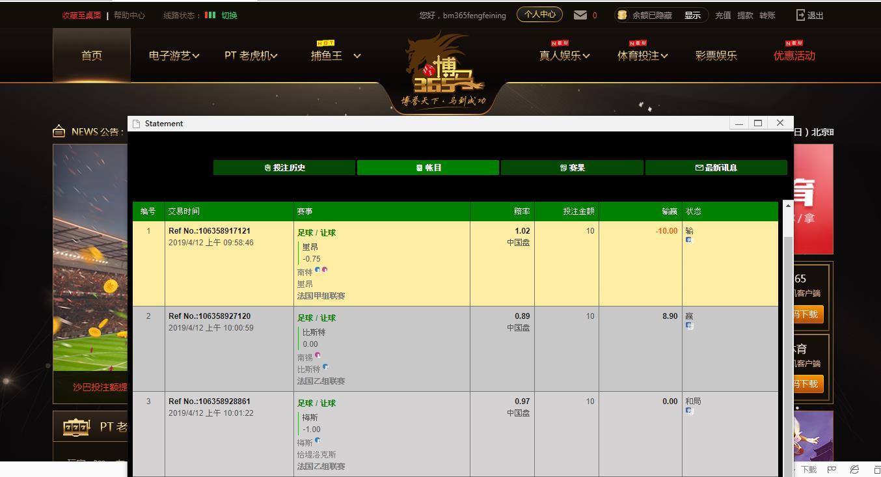Click the 法国甲组联赛 league text
The width and height of the screenshot is (881, 477).
[321, 296]
